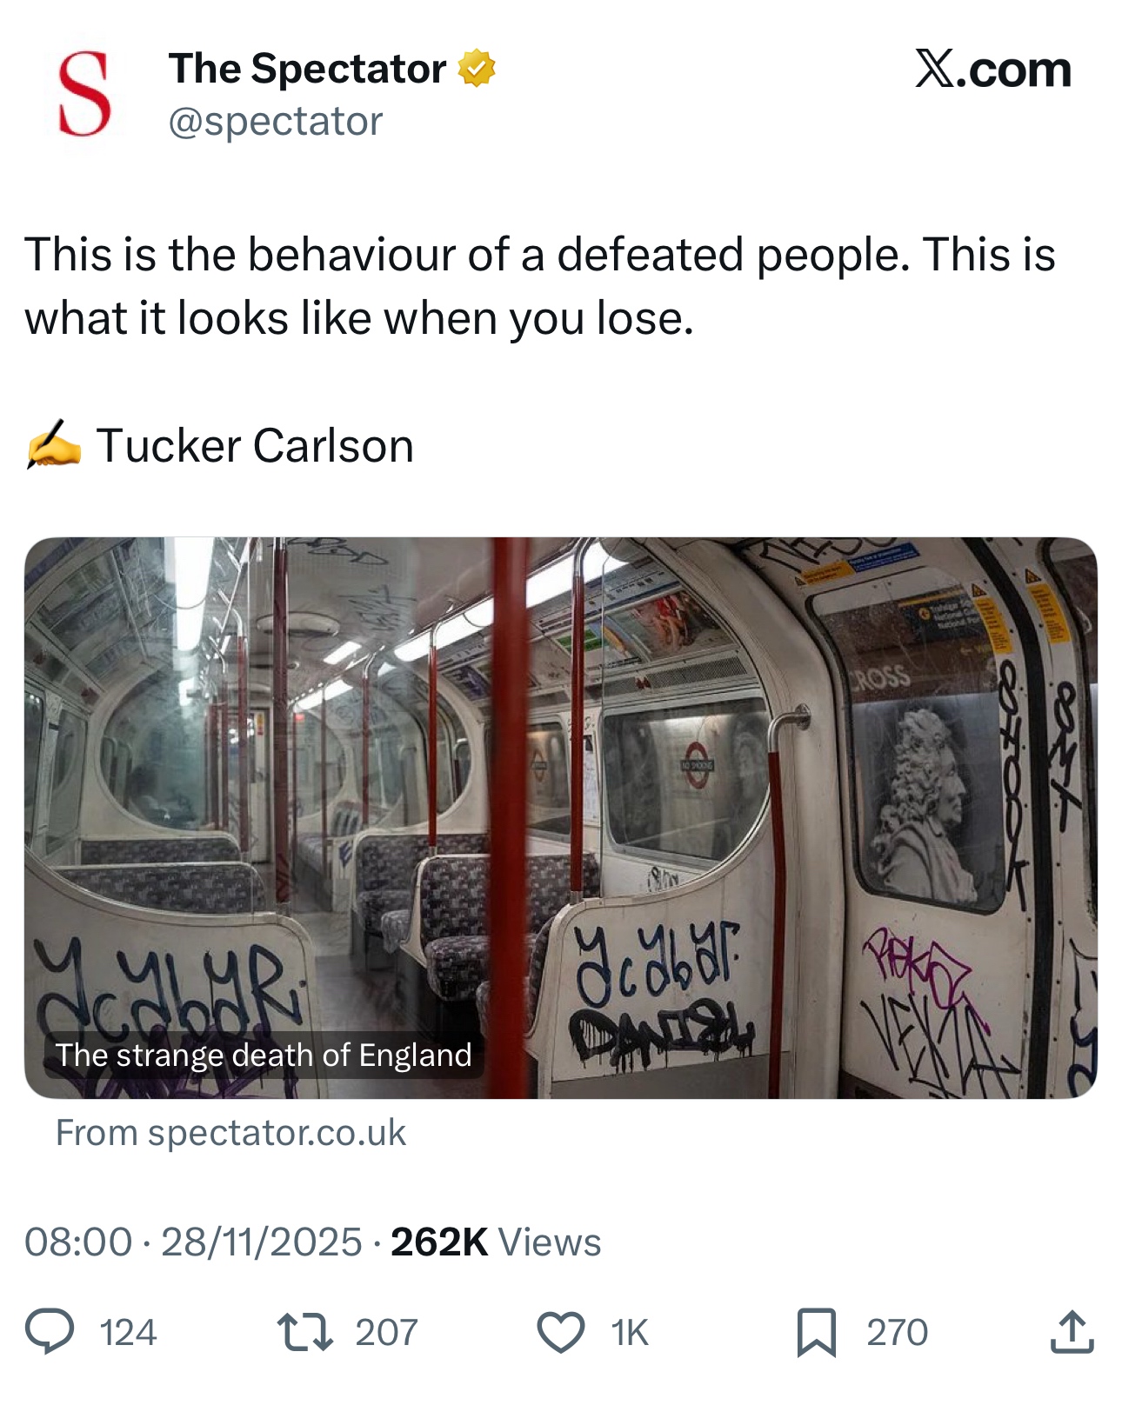Click The Spectator profile avatar logo
Image resolution: width=1122 pixels, height=1425 pixels.
[x=84, y=94]
